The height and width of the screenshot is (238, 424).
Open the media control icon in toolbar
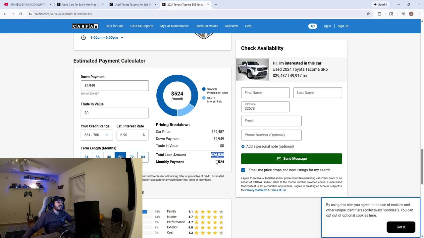(403, 14)
